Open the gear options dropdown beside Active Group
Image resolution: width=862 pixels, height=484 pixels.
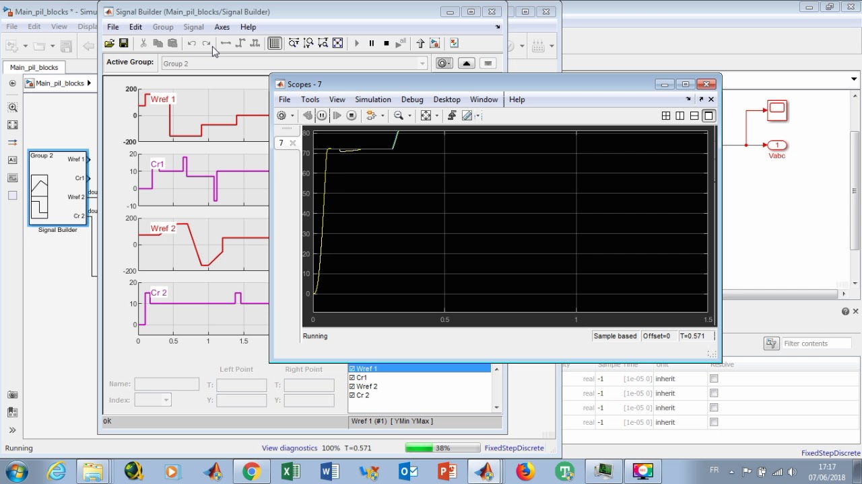point(444,63)
